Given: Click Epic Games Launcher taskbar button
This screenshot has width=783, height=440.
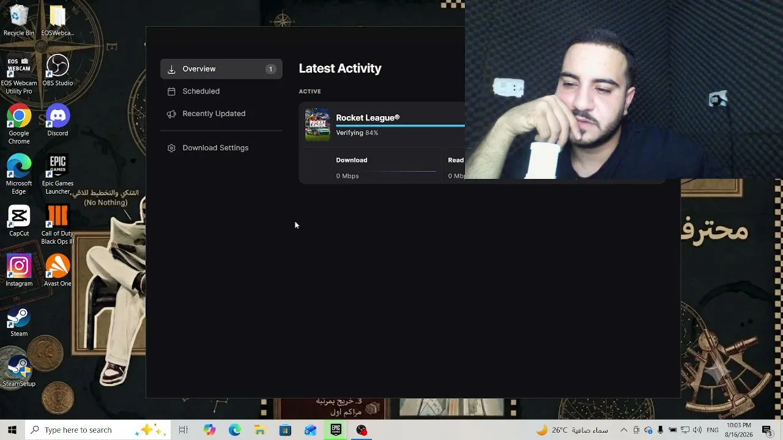Looking at the screenshot, I should click(x=336, y=430).
